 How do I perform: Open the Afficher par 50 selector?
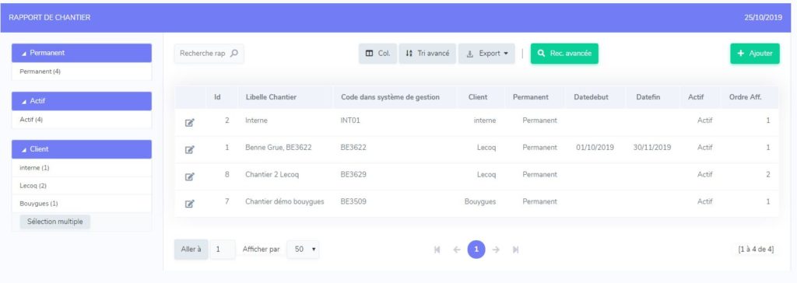(304, 250)
